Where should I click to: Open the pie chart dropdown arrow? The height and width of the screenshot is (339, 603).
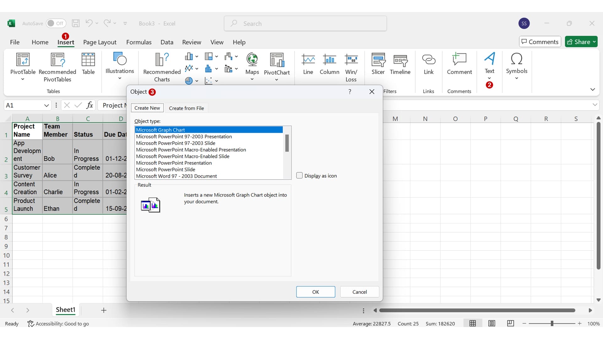point(197,81)
